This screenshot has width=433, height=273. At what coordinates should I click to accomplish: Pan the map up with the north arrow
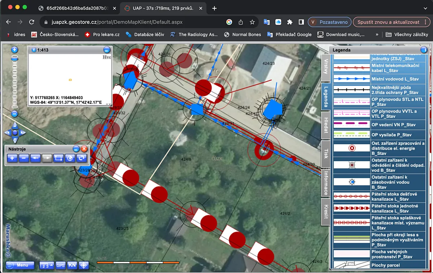click(15, 125)
